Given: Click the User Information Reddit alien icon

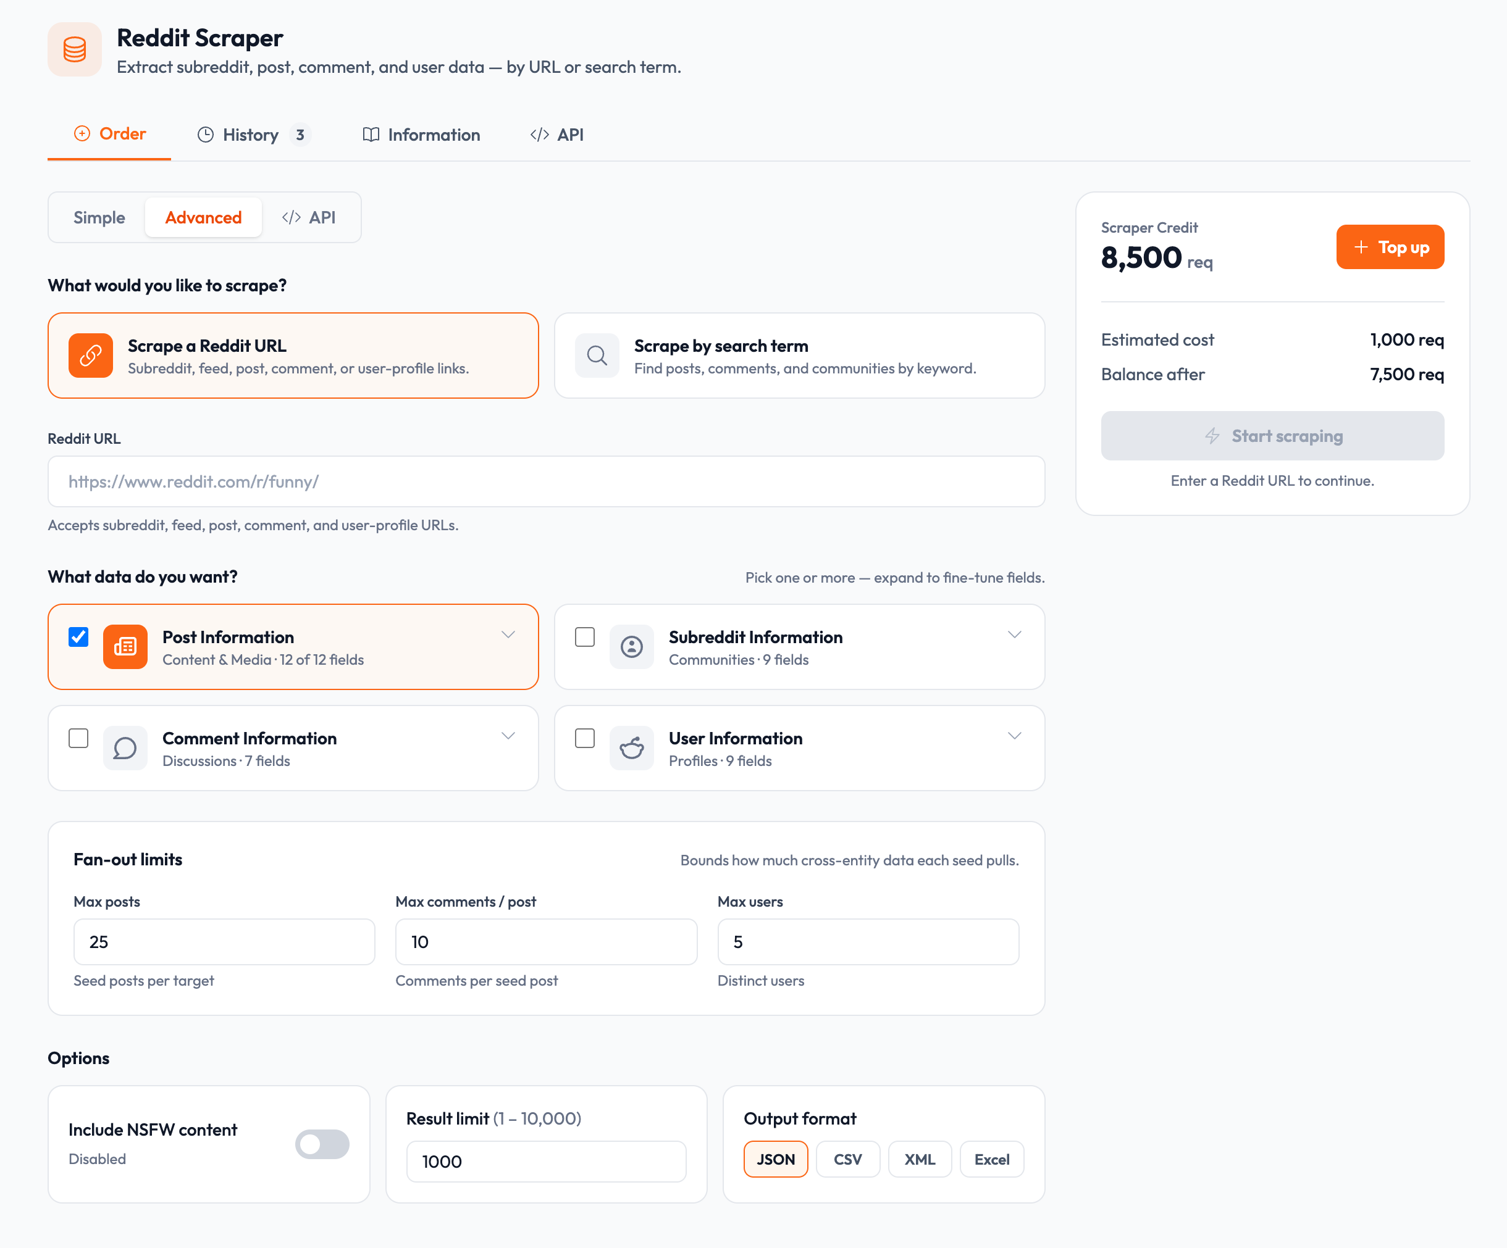Looking at the screenshot, I should click(x=631, y=748).
